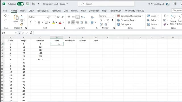The height and width of the screenshot is (102, 182).
Task: Click the Copy icon
Action: 21,20
